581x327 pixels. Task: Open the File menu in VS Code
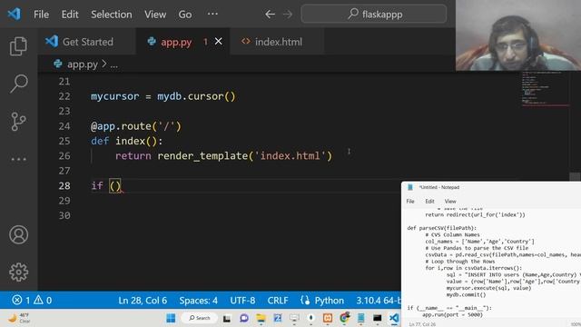[41, 15]
